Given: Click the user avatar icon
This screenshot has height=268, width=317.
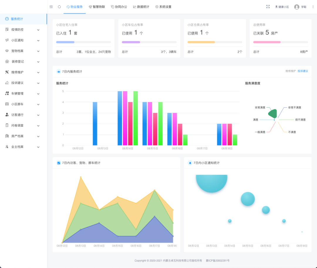Looking at the screenshot, I should pyautogui.click(x=296, y=7).
